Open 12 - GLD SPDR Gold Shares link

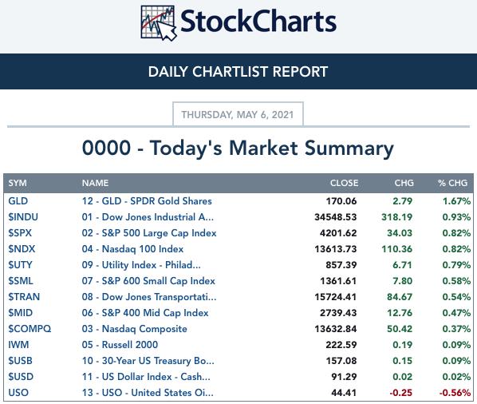[x=147, y=201]
